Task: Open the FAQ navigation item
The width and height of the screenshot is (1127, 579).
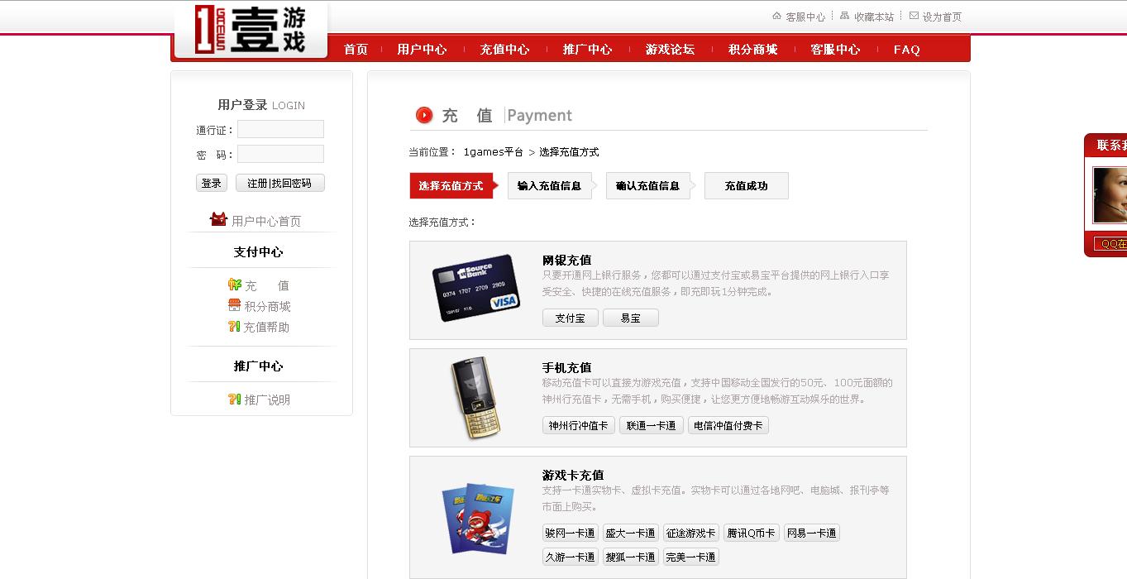Action: click(x=906, y=50)
